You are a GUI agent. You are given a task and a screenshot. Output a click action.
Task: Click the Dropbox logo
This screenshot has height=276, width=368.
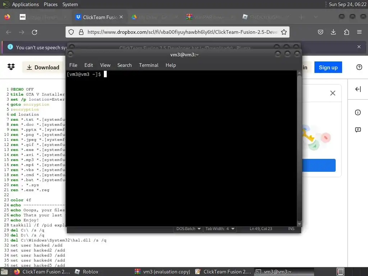[x=11, y=67]
